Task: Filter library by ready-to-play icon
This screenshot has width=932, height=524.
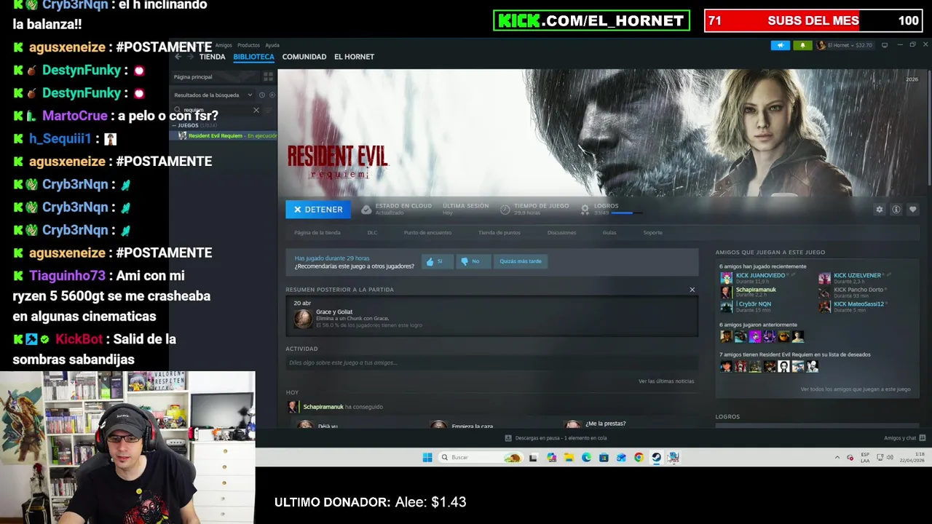Action: click(272, 95)
